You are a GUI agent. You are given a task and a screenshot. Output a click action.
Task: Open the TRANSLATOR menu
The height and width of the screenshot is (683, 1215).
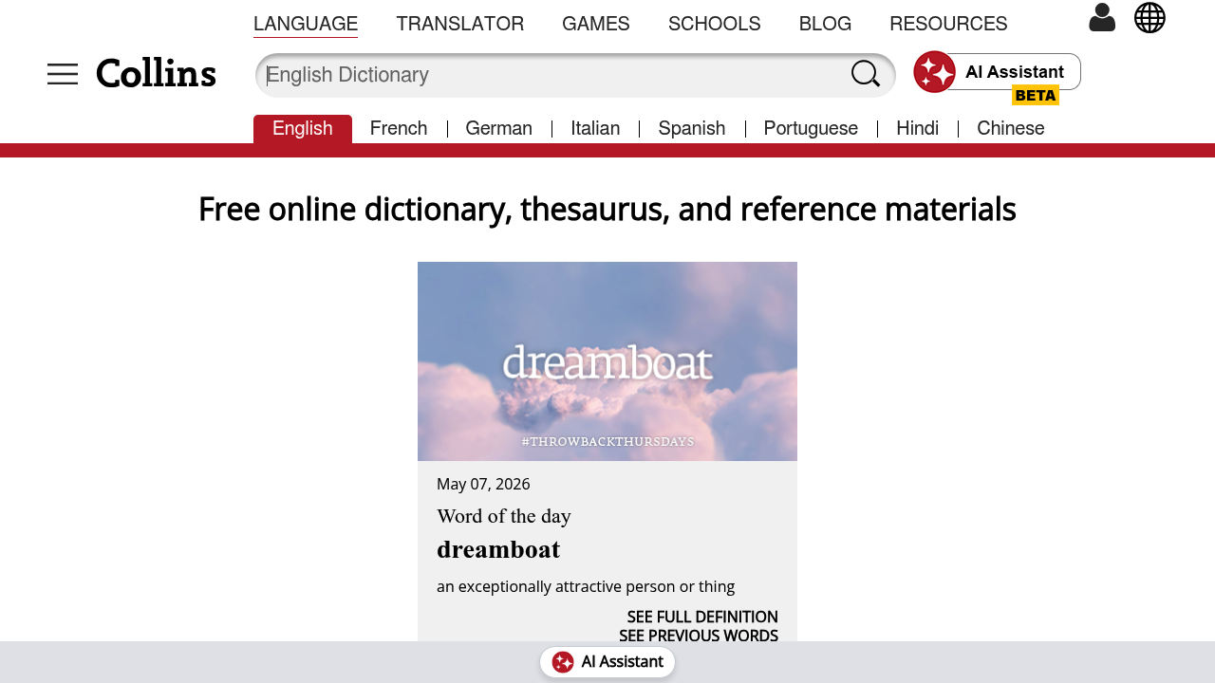[460, 25]
